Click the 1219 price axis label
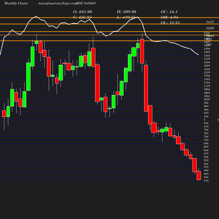Screen dimensions: 219x219 pyautogui.click(x=207, y=72)
